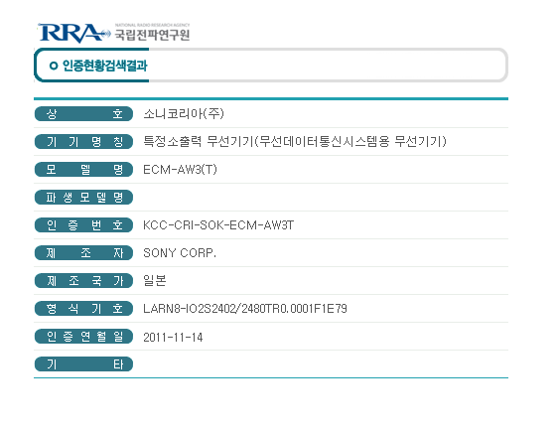Click the 모델명 label badge
The height and width of the screenshot is (432, 560).
pos(83,170)
